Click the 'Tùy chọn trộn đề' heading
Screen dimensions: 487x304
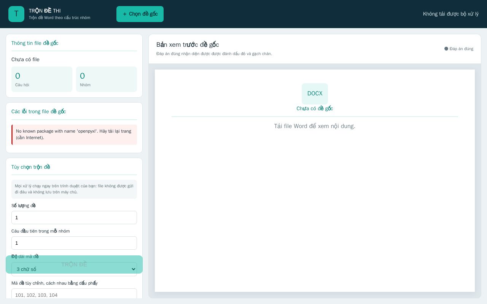31,167
